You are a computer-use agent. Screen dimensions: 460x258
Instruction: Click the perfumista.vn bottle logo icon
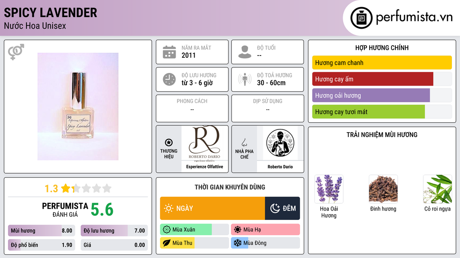click(361, 18)
